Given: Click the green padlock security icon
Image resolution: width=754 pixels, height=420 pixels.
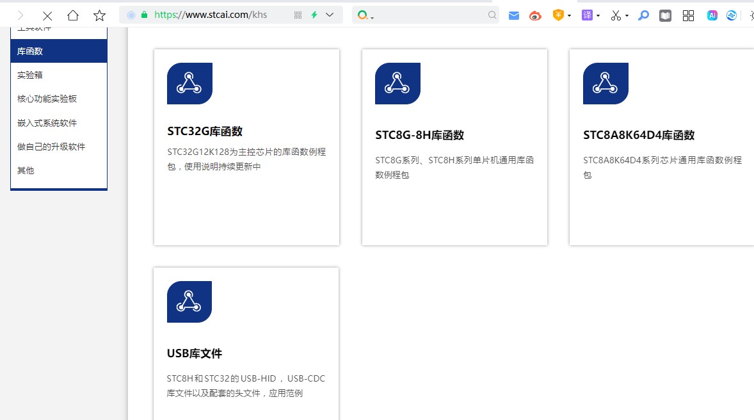Looking at the screenshot, I should (144, 15).
